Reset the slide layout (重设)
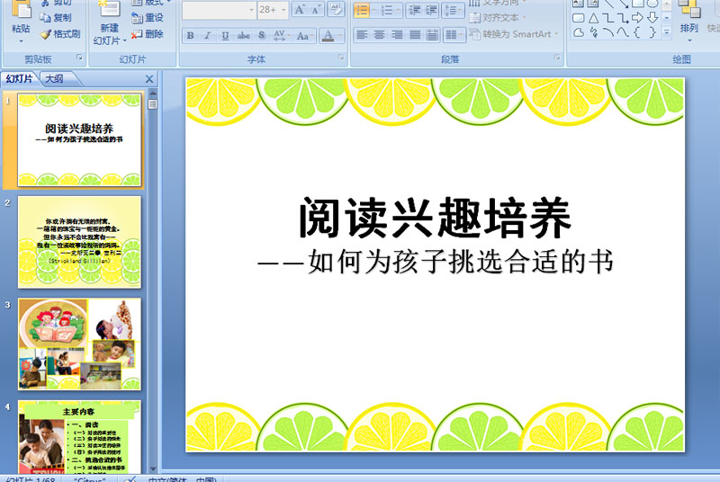This screenshot has width=720, height=482. [147, 17]
